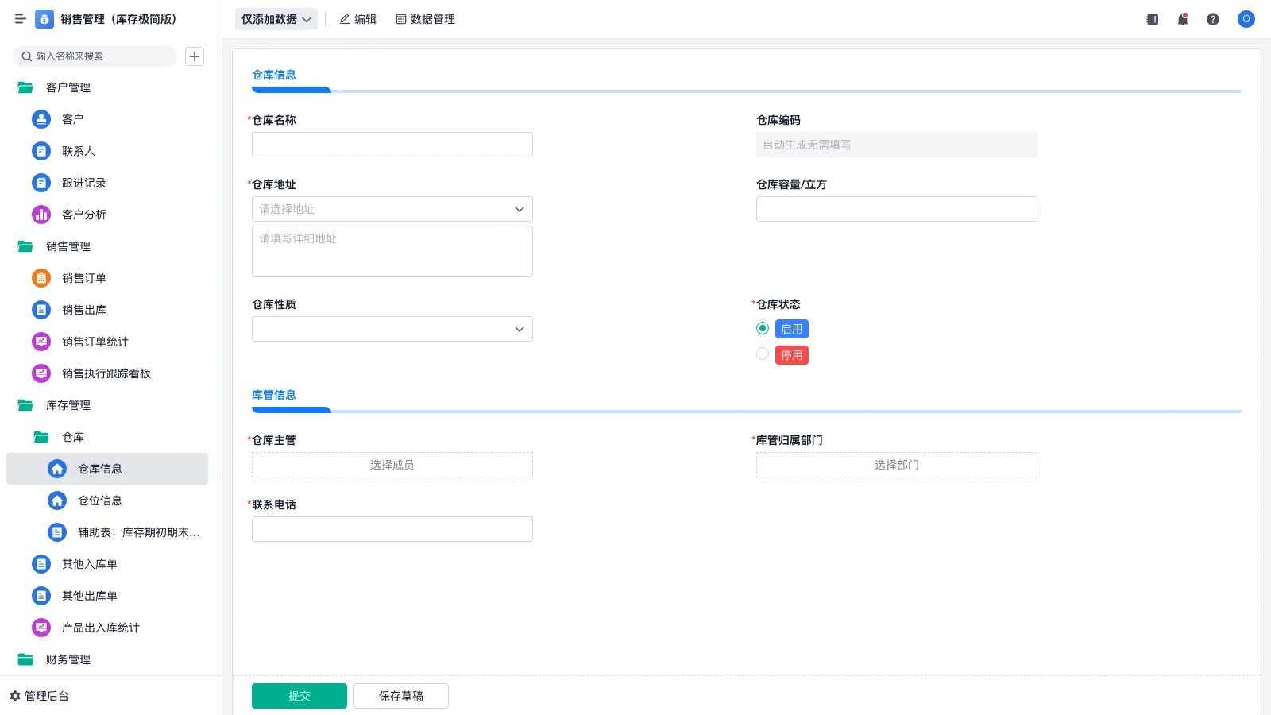Select 仓位信息 in the sidebar
This screenshot has height=715, width=1271.
tap(99, 500)
